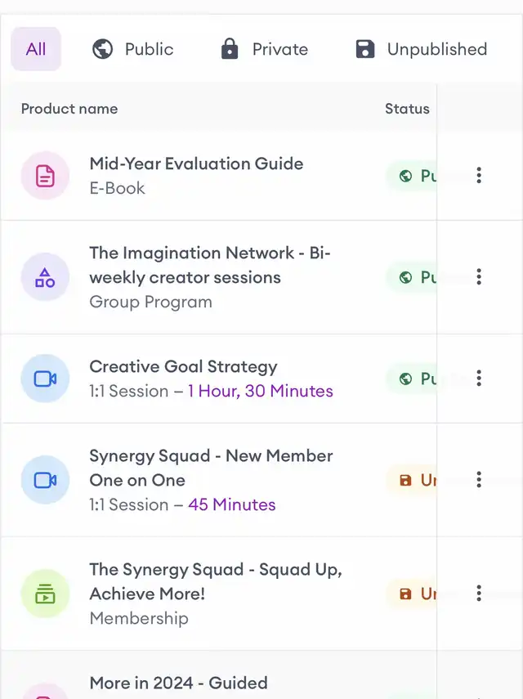Open the kebab menu on the Membership row
Image resolution: width=523 pixels, height=699 pixels.
479,594
